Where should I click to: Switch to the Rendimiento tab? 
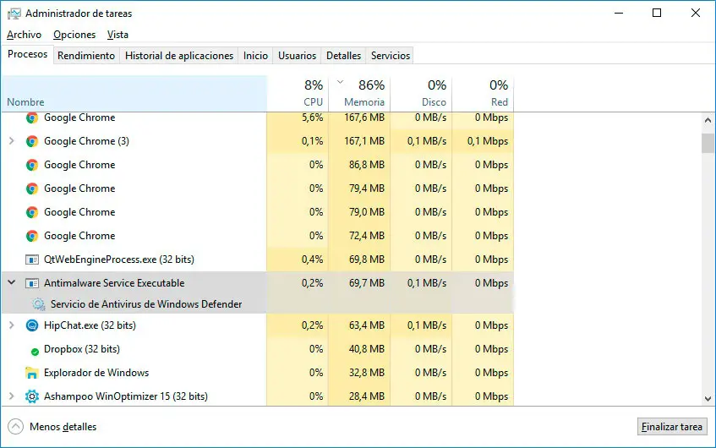point(86,56)
